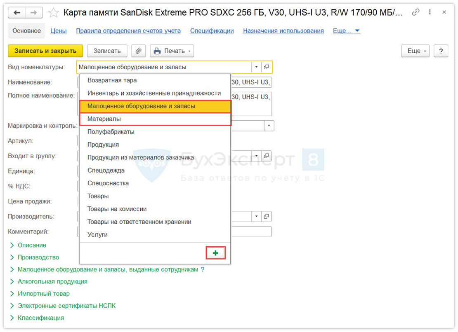Screen dimensions: 458x332
Task: Choose Материалы in the dropdown list
Action: (155, 119)
